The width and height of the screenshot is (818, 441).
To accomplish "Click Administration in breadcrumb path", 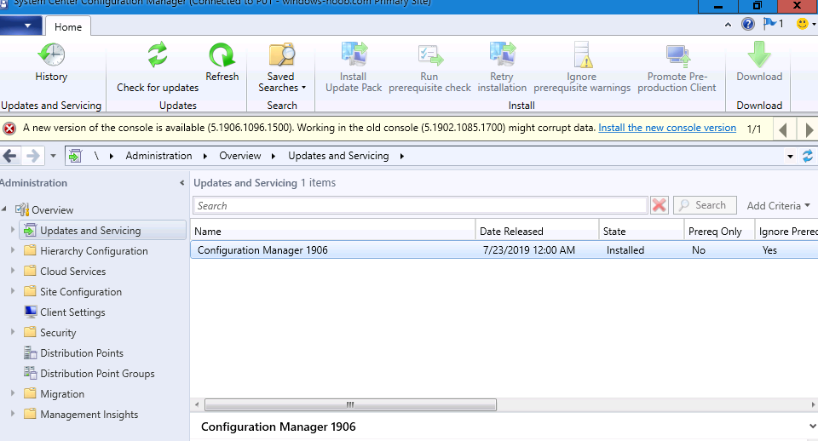I will [x=158, y=156].
